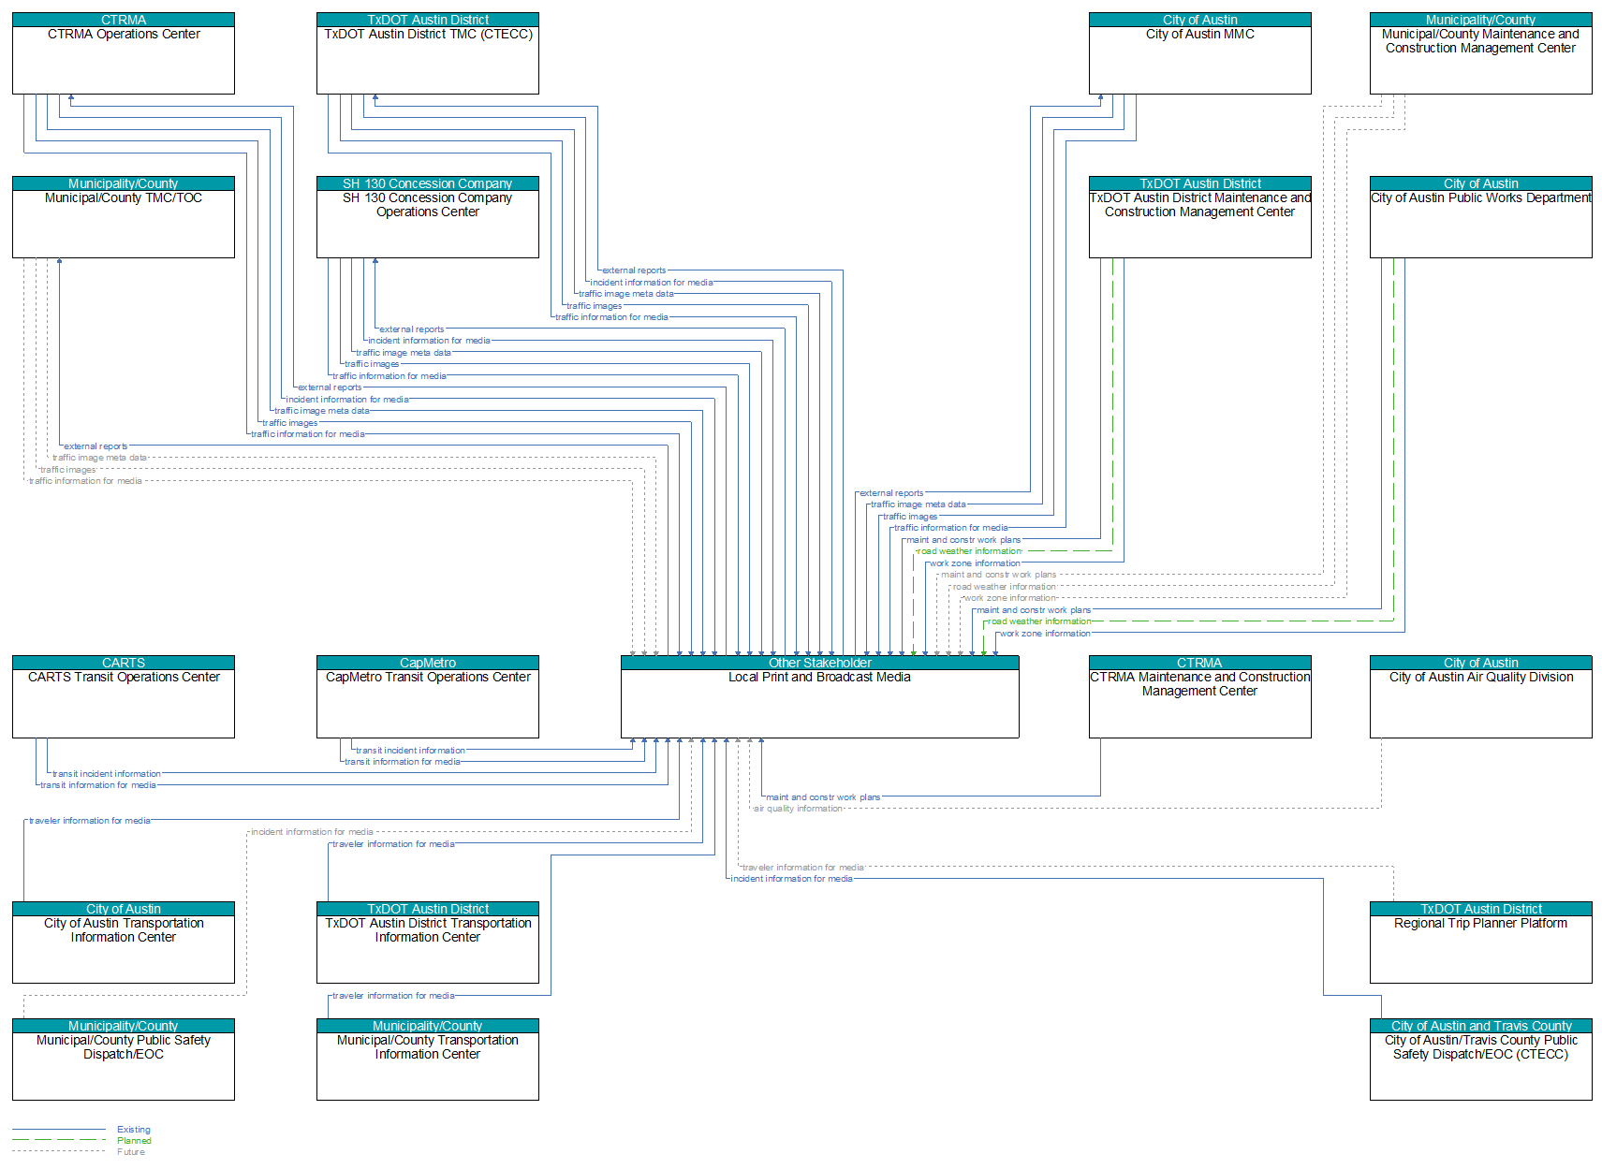Open the CapMetro Transit Operations Center box

pyautogui.click(x=428, y=696)
